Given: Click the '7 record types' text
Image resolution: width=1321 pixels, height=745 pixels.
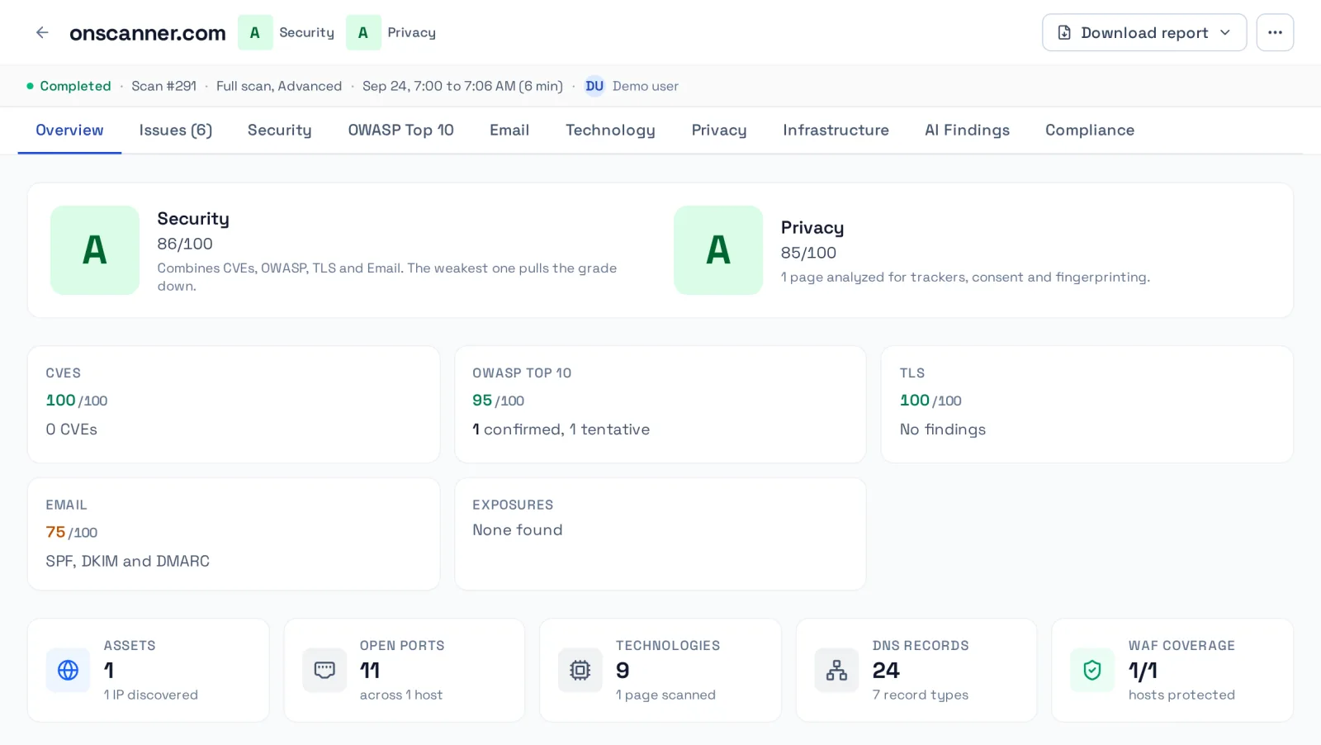Looking at the screenshot, I should pos(921,695).
